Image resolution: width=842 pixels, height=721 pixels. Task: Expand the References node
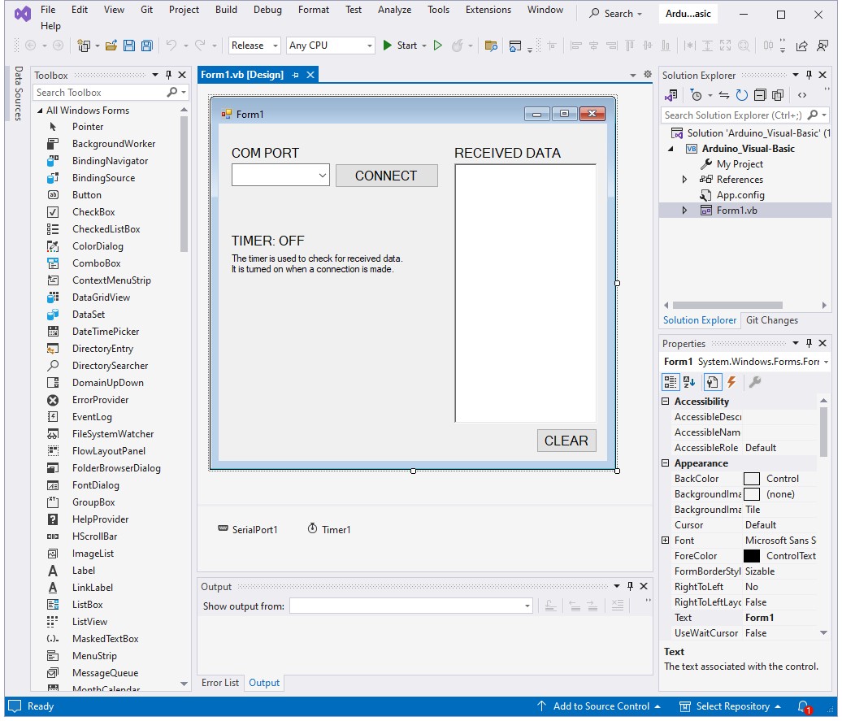tap(684, 180)
